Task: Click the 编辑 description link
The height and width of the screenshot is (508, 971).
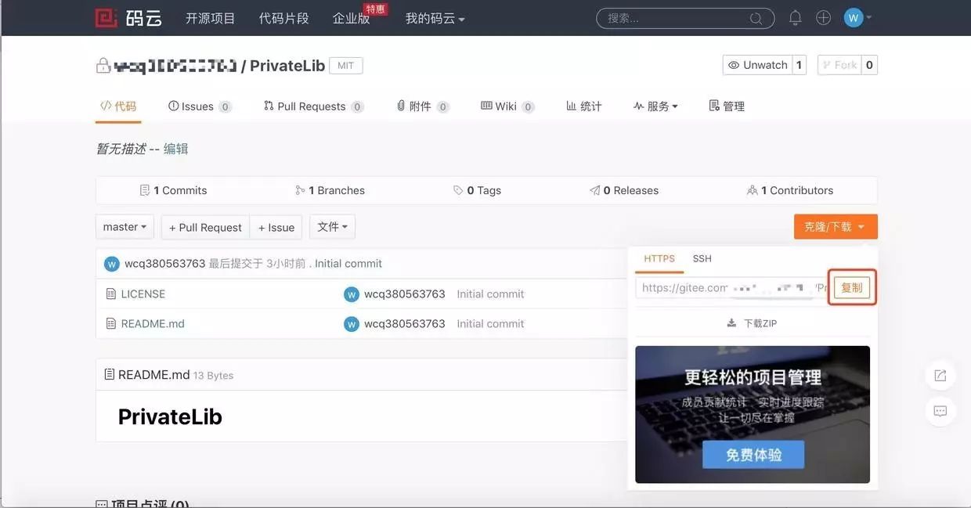Action: click(176, 149)
